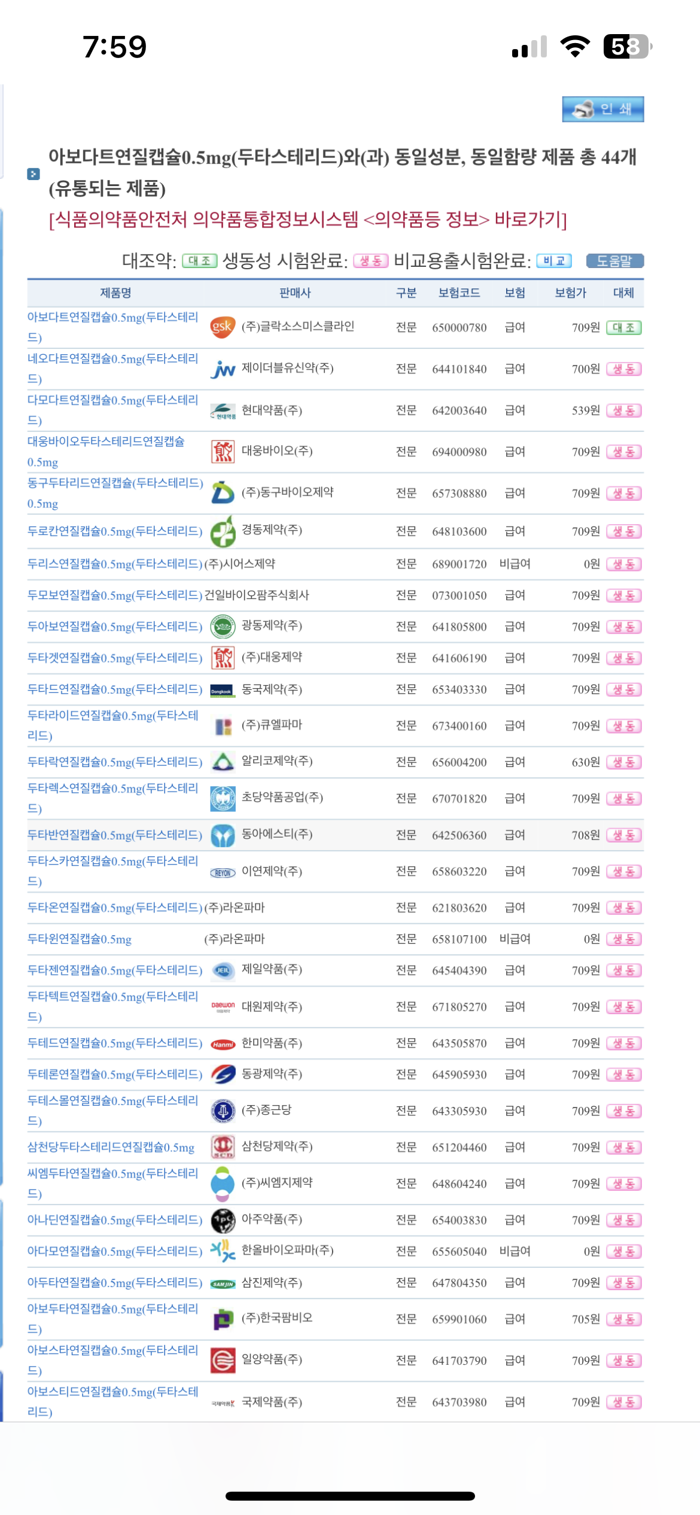Viewport: 700px width, 1515px height.
Task: Click the 알리코제약 triangle logo
Action: point(223,762)
